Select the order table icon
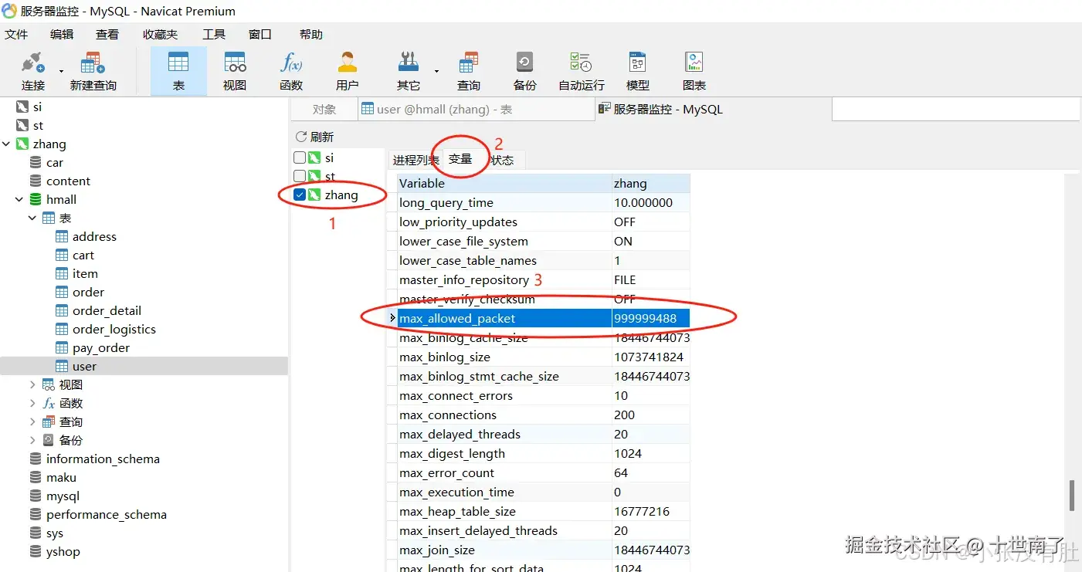Screen dimensions: 1082x572 pos(63,293)
